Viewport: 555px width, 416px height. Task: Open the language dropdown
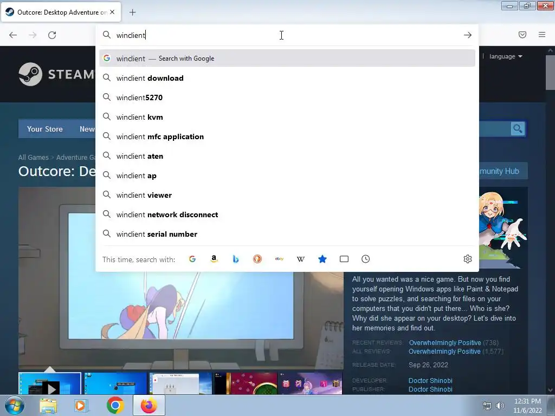506,56
